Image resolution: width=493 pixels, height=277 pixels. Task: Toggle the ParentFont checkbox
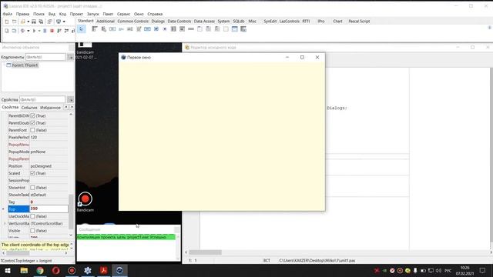coord(32,130)
